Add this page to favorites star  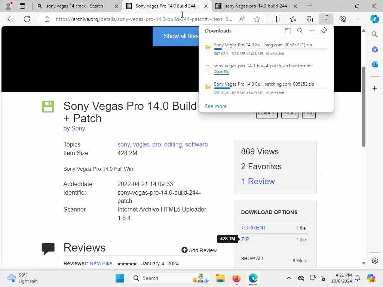[257, 19]
